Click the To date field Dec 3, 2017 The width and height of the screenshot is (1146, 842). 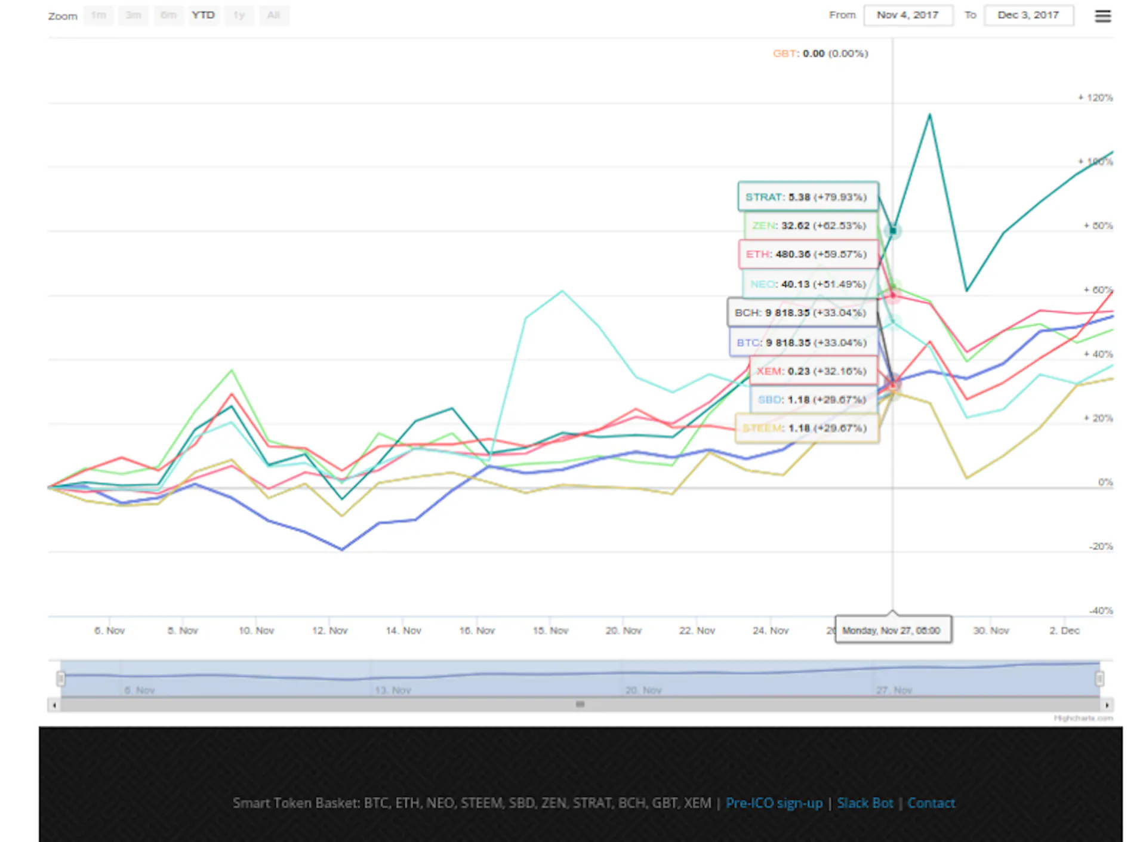tap(1028, 16)
